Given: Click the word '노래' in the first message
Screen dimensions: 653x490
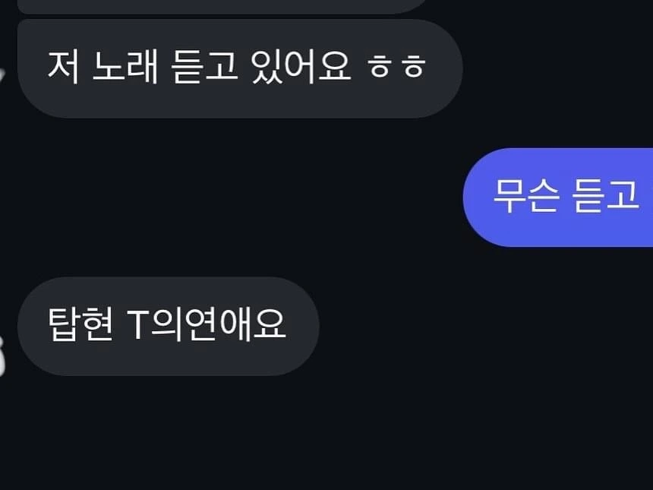Looking at the screenshot, I should [125, 67].
